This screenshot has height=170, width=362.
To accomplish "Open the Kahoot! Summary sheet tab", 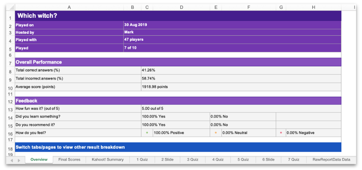I will click(108, 160).
